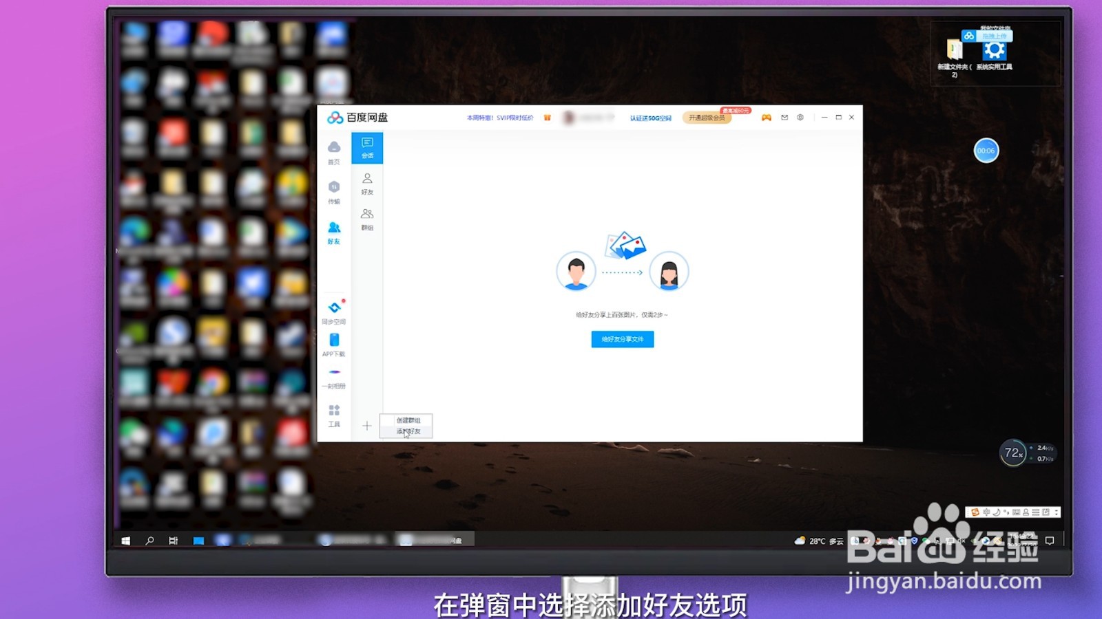Click the 给好友分享文件 share button
This screenshot has height=619, width=1102.
(621, 339)
